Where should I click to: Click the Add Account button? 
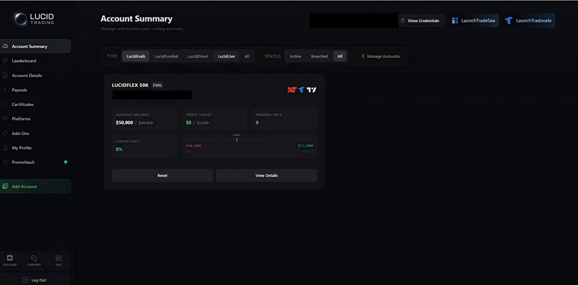(35, 186)
